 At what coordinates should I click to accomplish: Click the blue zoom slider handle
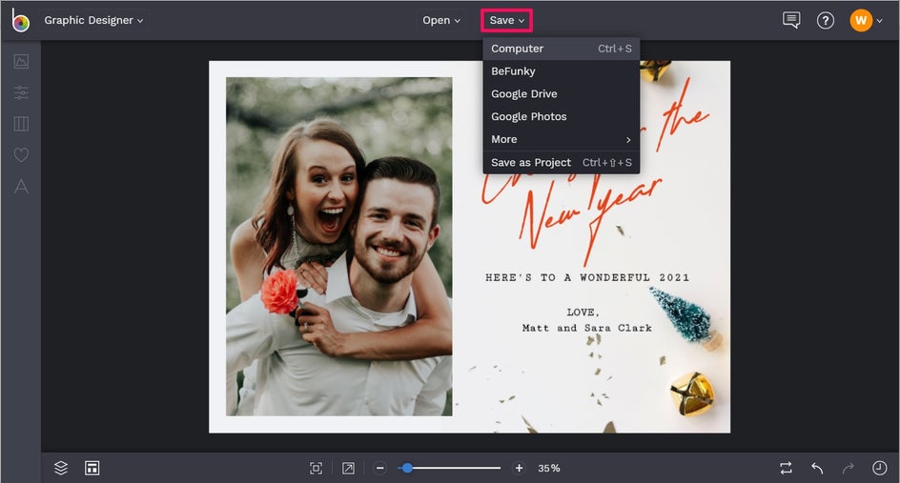[407, 468]
